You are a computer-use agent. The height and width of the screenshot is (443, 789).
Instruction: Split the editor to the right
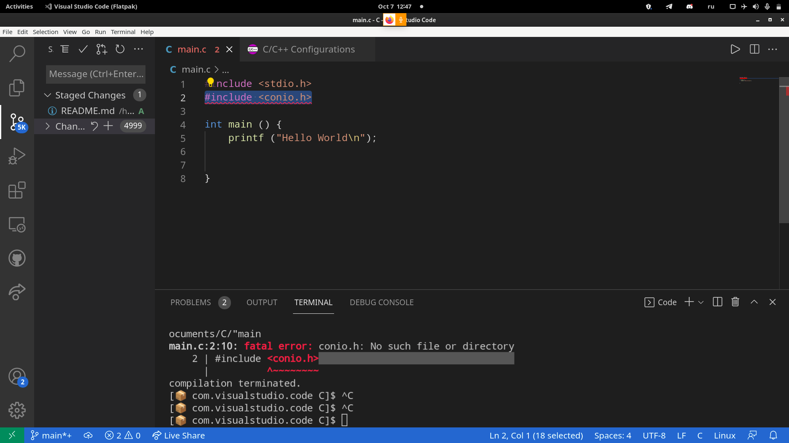tap(754, 49)
